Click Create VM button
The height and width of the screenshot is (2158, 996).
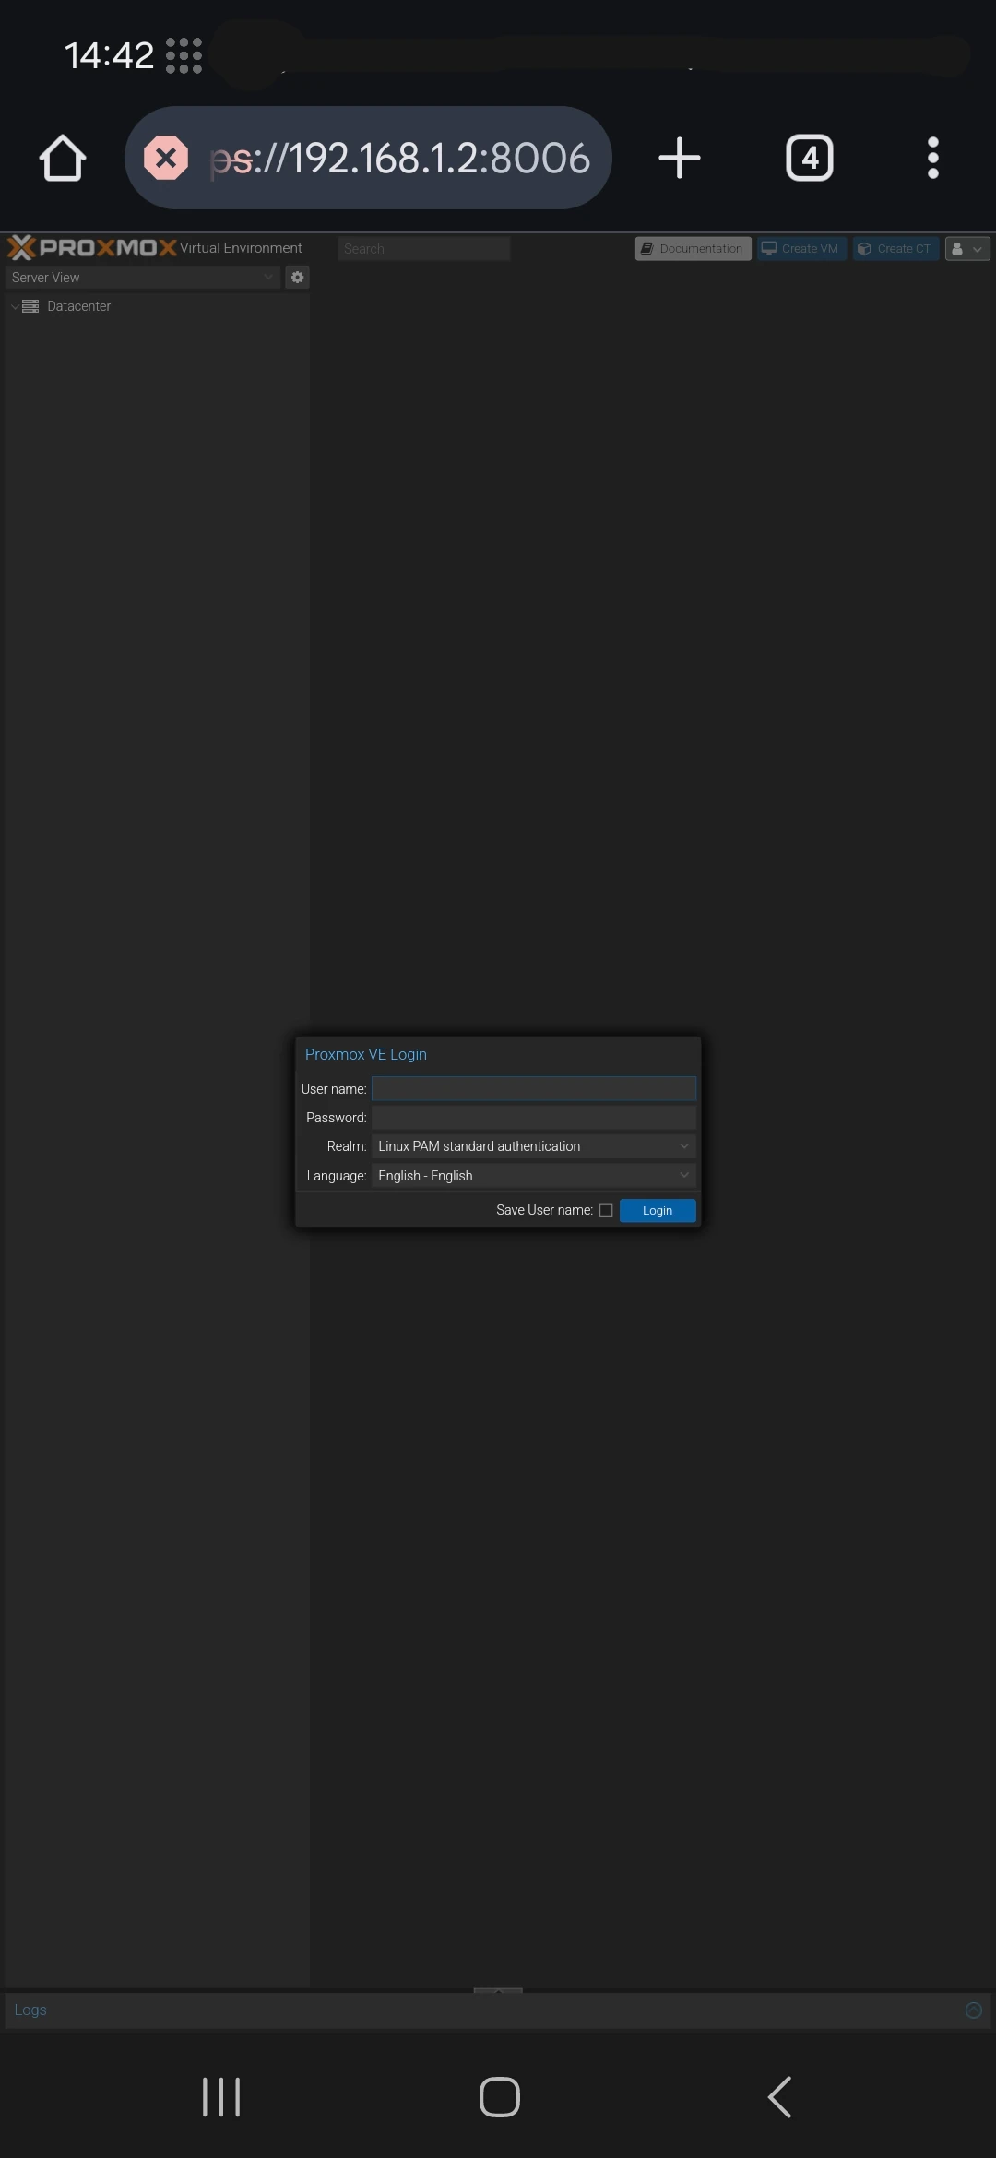(801, 248)
